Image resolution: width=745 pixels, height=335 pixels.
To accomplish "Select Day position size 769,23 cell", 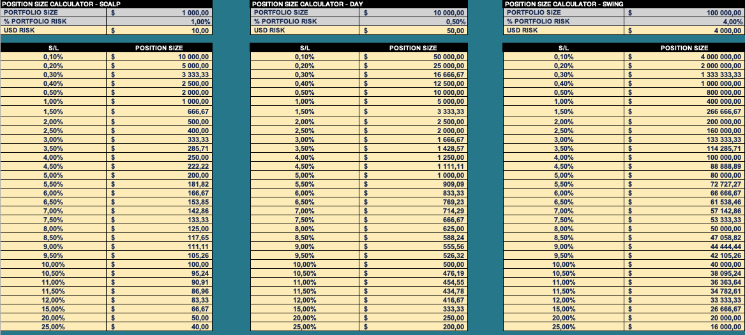I will (414, 202).
